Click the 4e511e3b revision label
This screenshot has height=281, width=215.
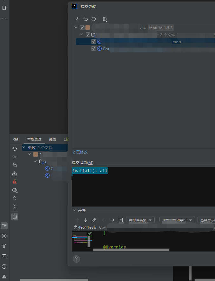tap(87, 227)
